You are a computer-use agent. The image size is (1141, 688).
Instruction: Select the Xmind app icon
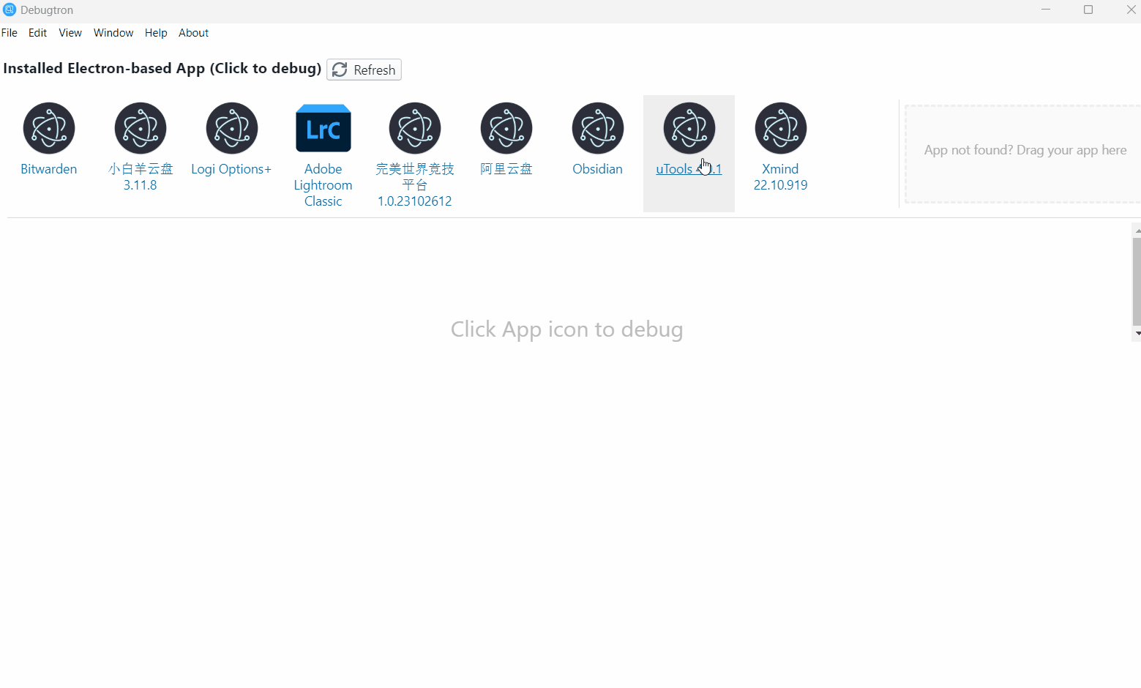tap(781, 128)
